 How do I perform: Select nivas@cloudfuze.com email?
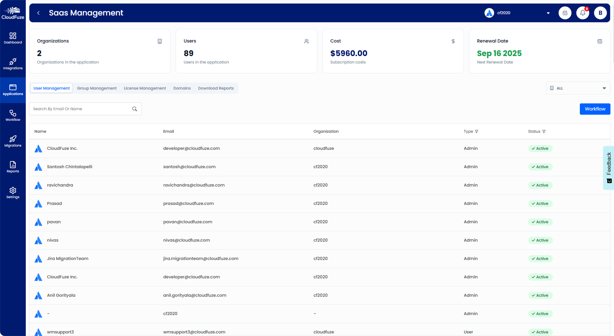coord(187,240)
